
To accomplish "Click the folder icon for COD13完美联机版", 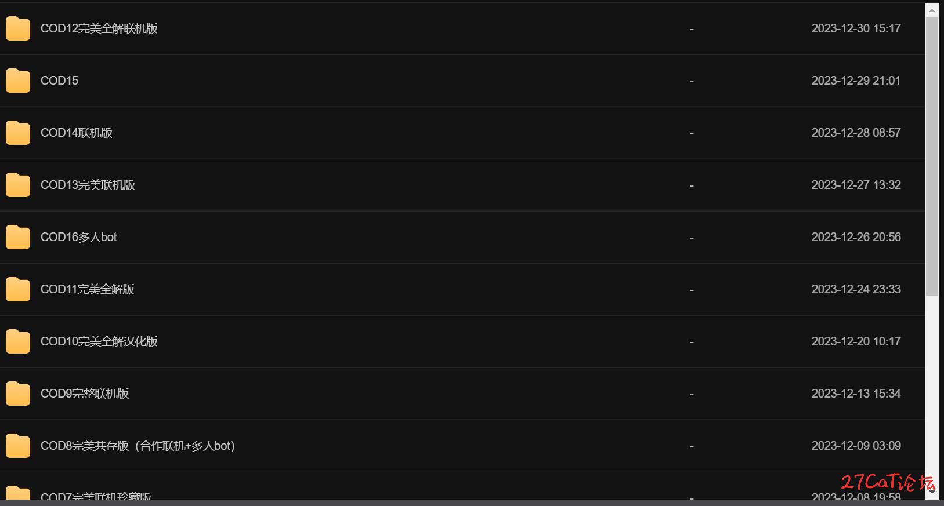I will (18, 185).
